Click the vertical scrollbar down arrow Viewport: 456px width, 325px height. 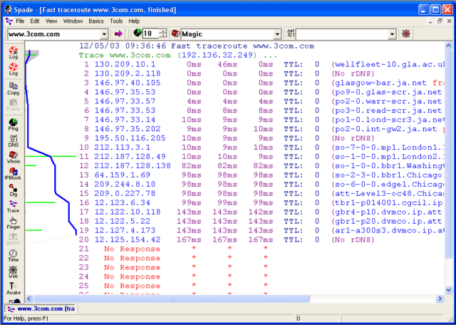448,289
